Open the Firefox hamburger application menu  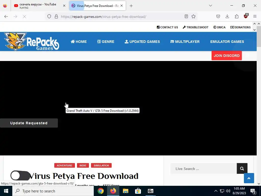click(255, 16)
